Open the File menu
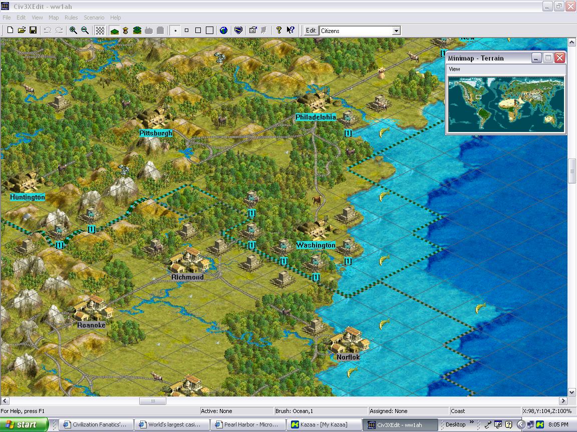Viewport: 577px width, 432px height. [7, 17]
